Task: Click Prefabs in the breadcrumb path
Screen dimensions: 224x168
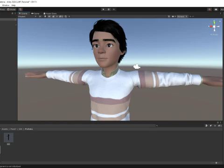Action: (29, 129)
